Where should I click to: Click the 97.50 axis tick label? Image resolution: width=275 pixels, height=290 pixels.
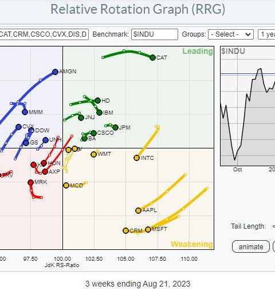pyautogui.click(x=30, y=259)
